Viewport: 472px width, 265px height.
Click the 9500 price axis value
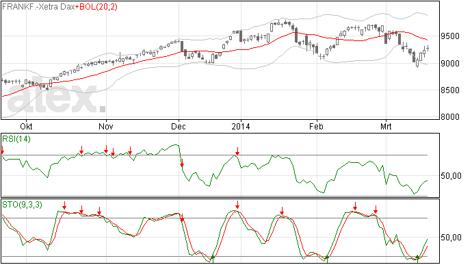(x=450, y=36)
